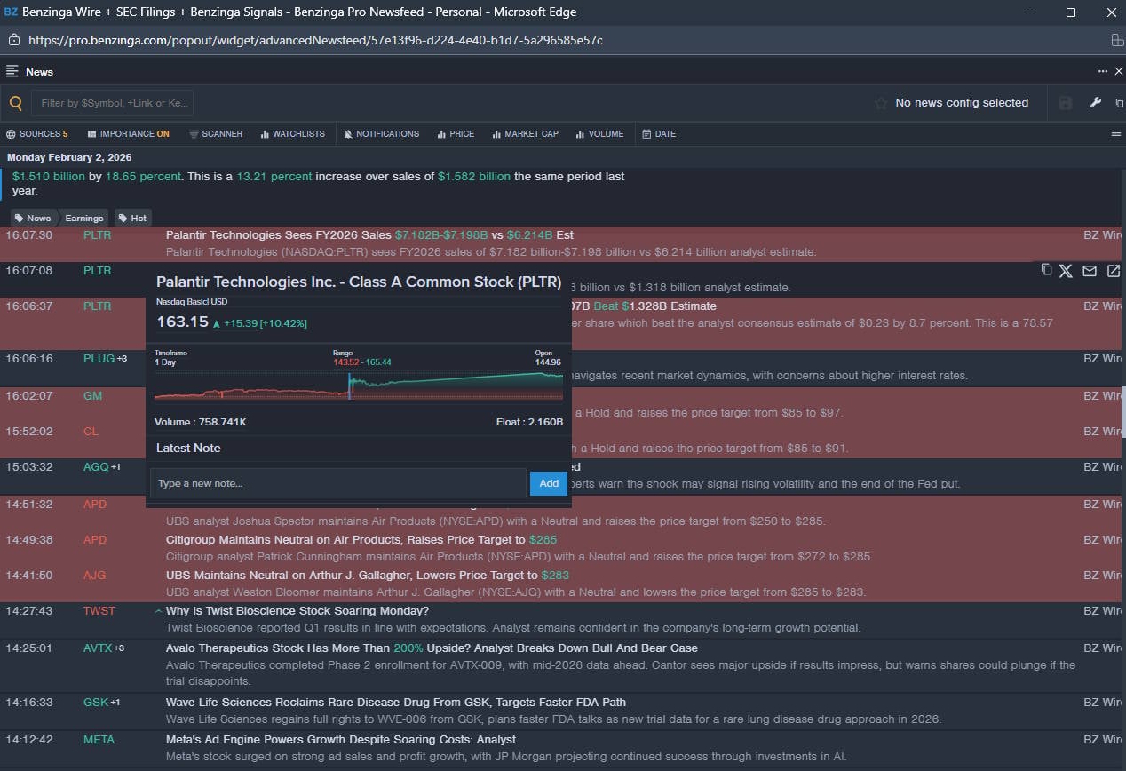This screenshot has width=1126, height=771.
Task: Click the lock site info icon
Action: pos(14,40)
